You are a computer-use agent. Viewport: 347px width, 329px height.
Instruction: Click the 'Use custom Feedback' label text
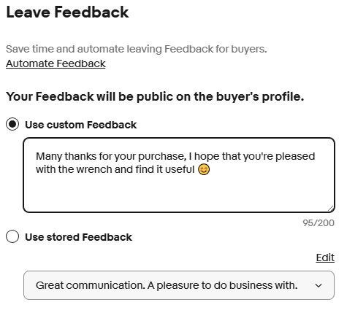point(80,125)
